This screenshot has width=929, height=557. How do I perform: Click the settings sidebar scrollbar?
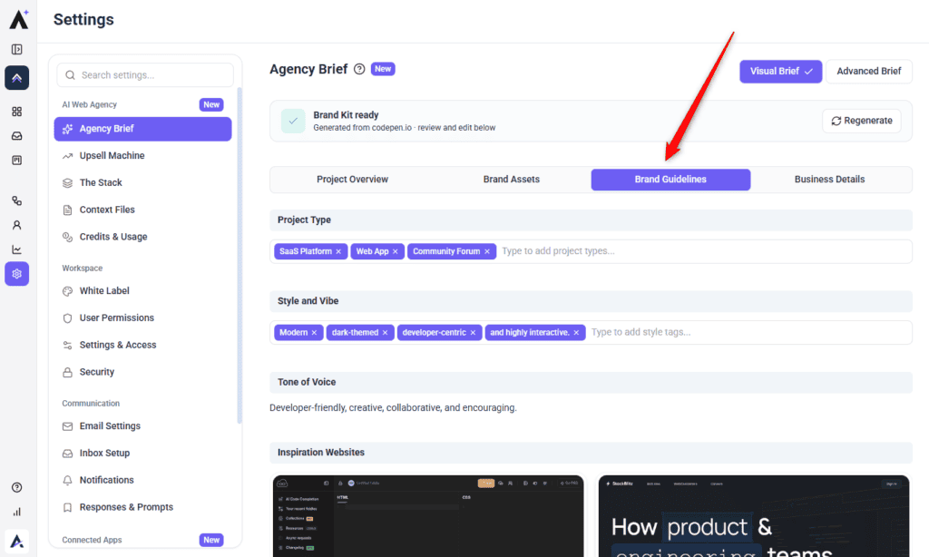[240, 255]
